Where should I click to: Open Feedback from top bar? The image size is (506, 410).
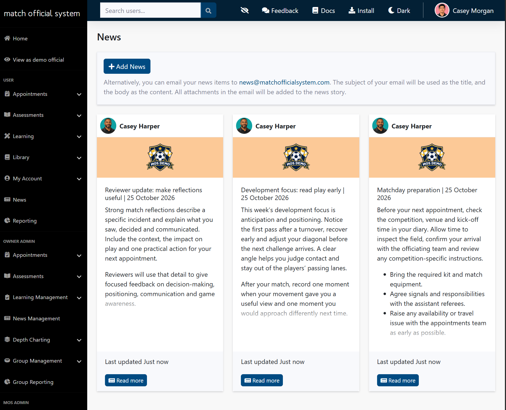[280, 10]
